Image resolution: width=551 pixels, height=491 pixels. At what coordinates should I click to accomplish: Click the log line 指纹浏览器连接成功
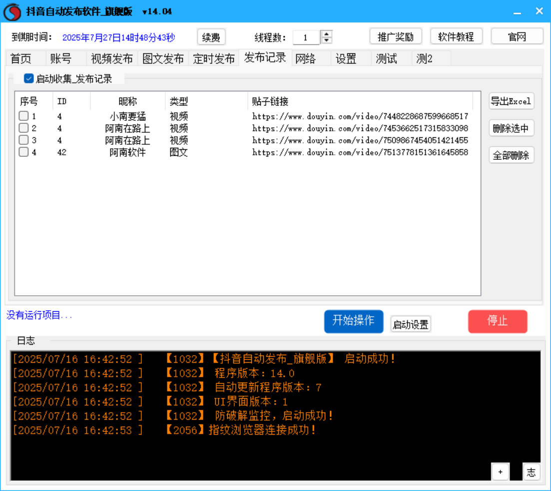pyautogui.click(x=262, y=430)
